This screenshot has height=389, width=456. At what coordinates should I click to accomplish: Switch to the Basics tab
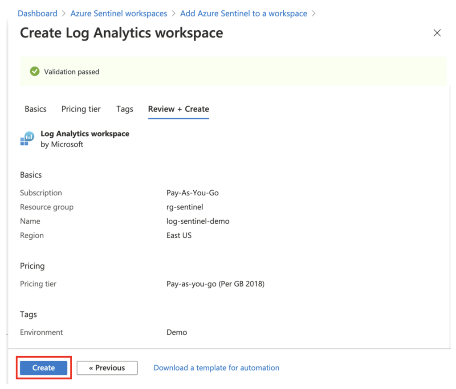[x=36, y=109]
